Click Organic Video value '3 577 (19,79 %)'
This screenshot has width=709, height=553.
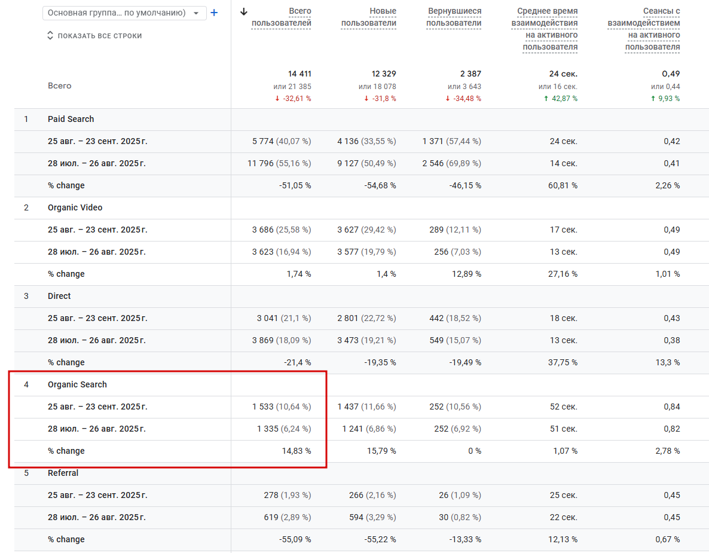366,252
